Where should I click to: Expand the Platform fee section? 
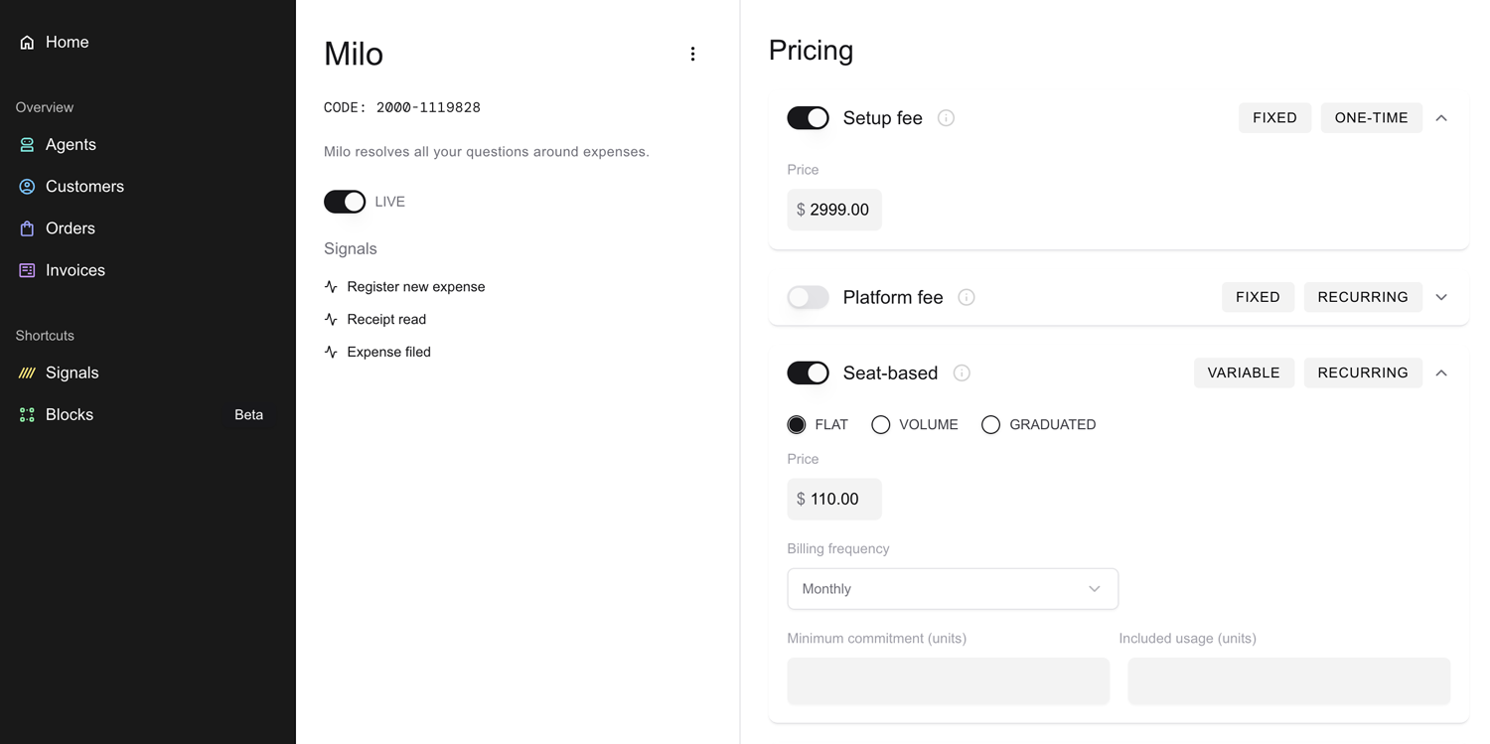[x=1441, y=297]
